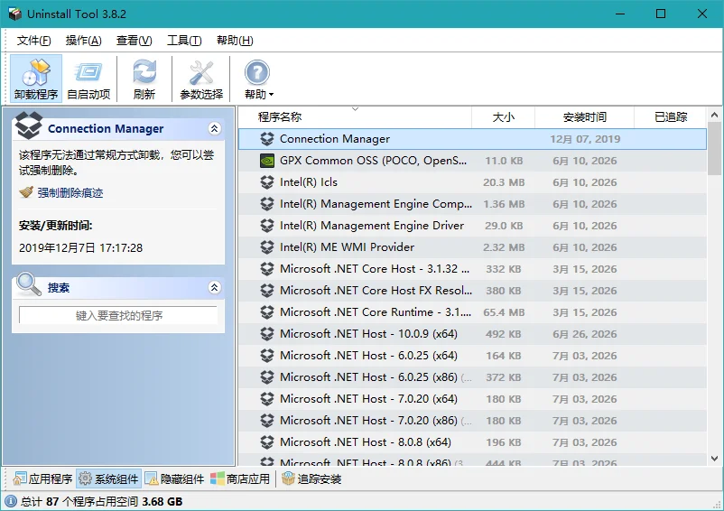Select the Intel(R) Icls program name

309,182
